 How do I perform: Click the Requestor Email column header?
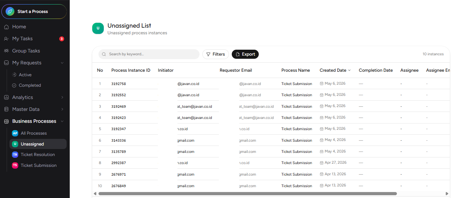tap(236, 70)
